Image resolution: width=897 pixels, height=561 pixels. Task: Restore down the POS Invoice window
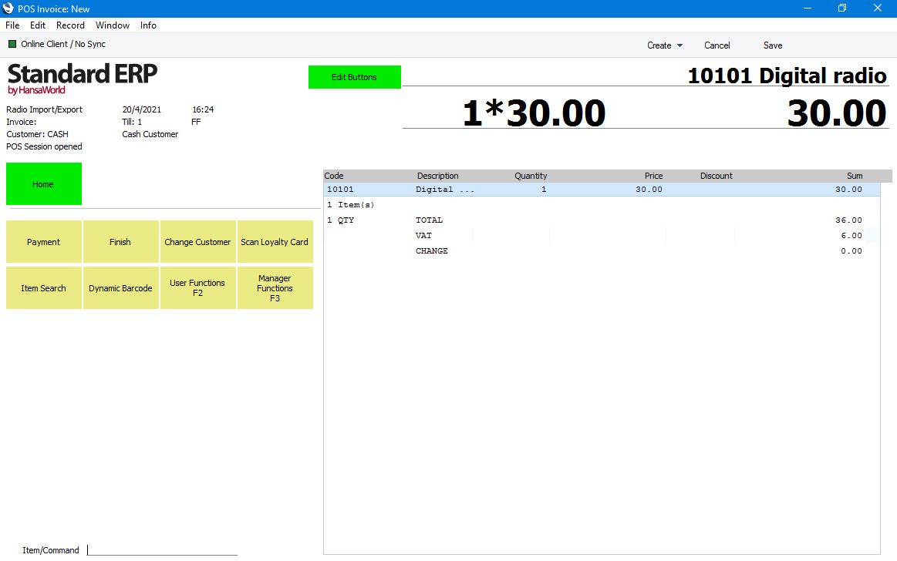[x=842, y=8]
